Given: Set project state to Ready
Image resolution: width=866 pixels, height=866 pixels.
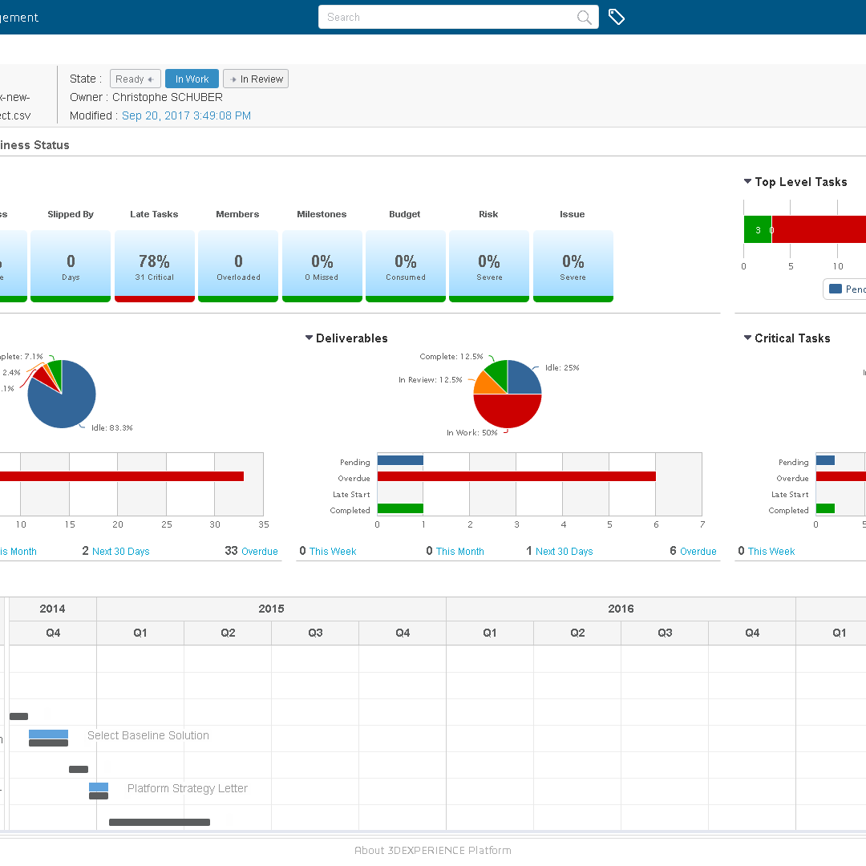Looking at the screenshot, I should 135,79.
